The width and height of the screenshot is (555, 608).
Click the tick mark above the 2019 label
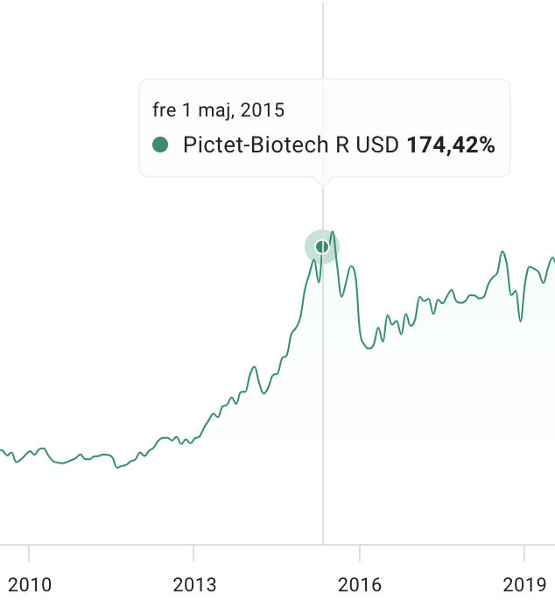coord(524,553)
